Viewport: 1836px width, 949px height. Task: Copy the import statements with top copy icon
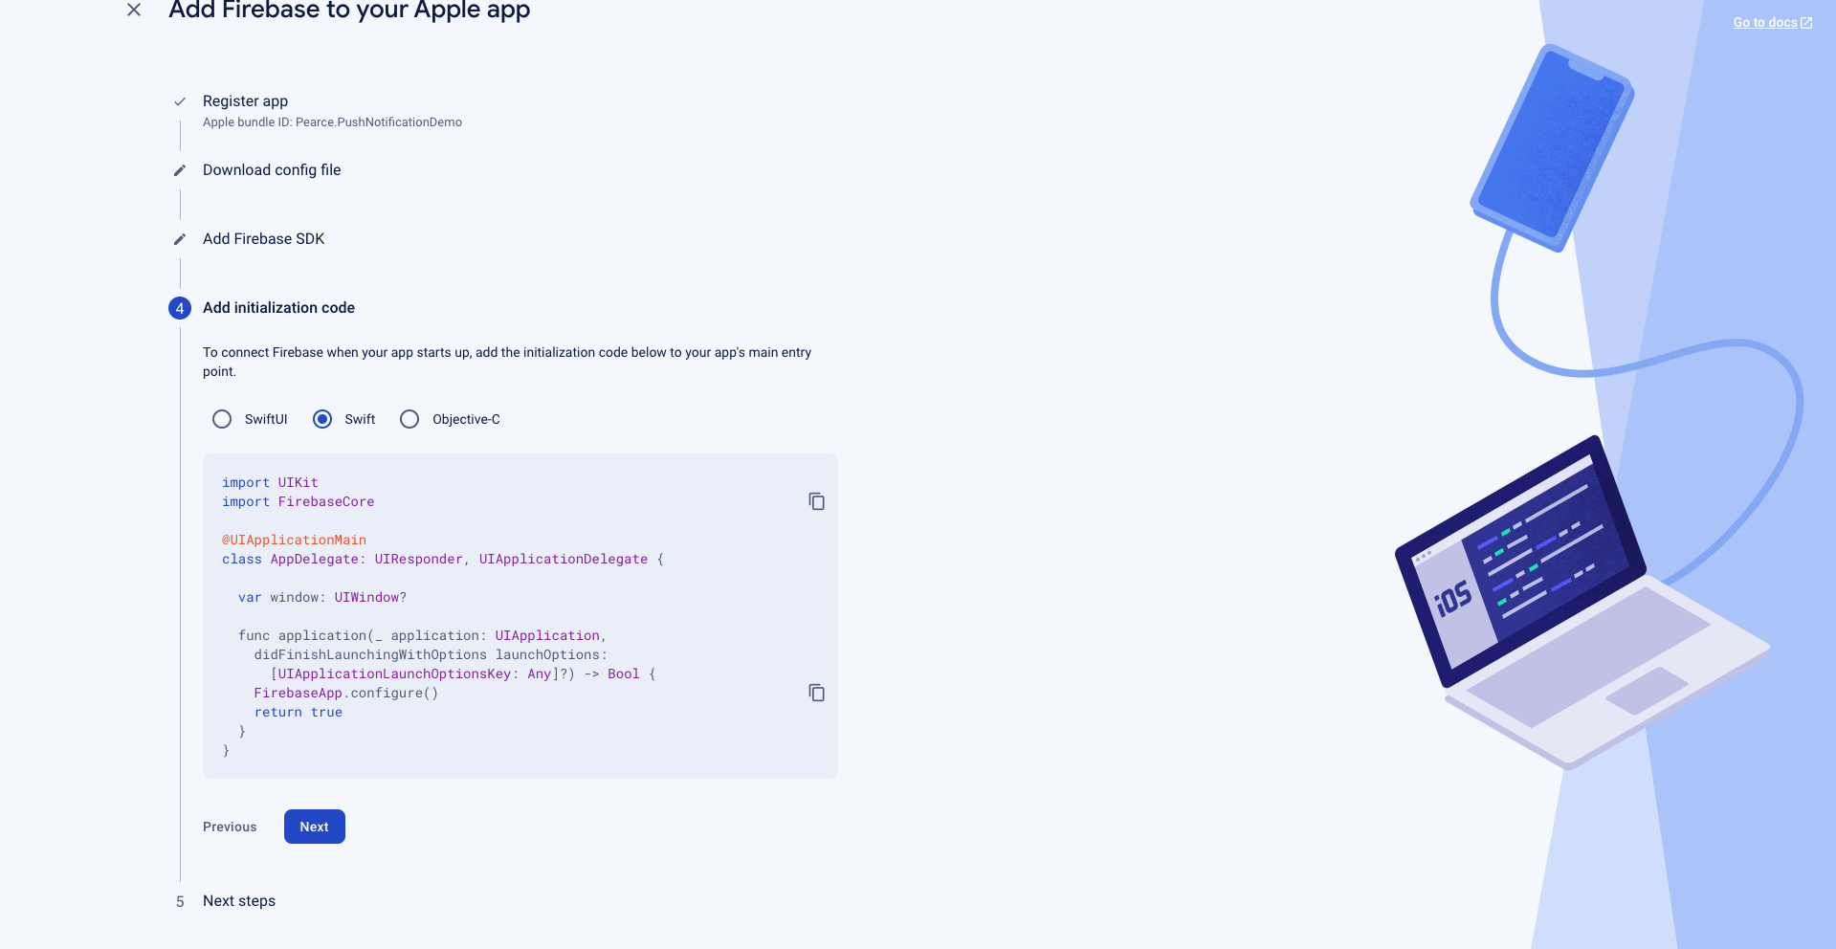point(816,501)
